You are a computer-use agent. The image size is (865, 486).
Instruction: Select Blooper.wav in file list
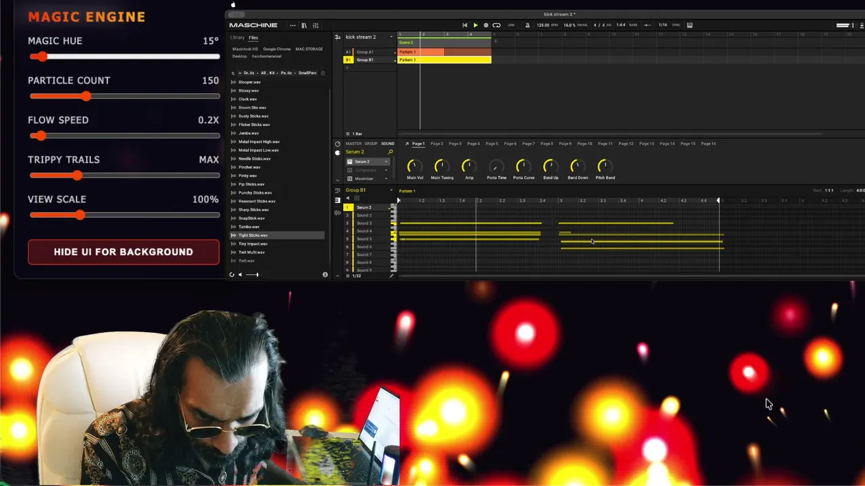pyautogui.click(x=277, y=82)
